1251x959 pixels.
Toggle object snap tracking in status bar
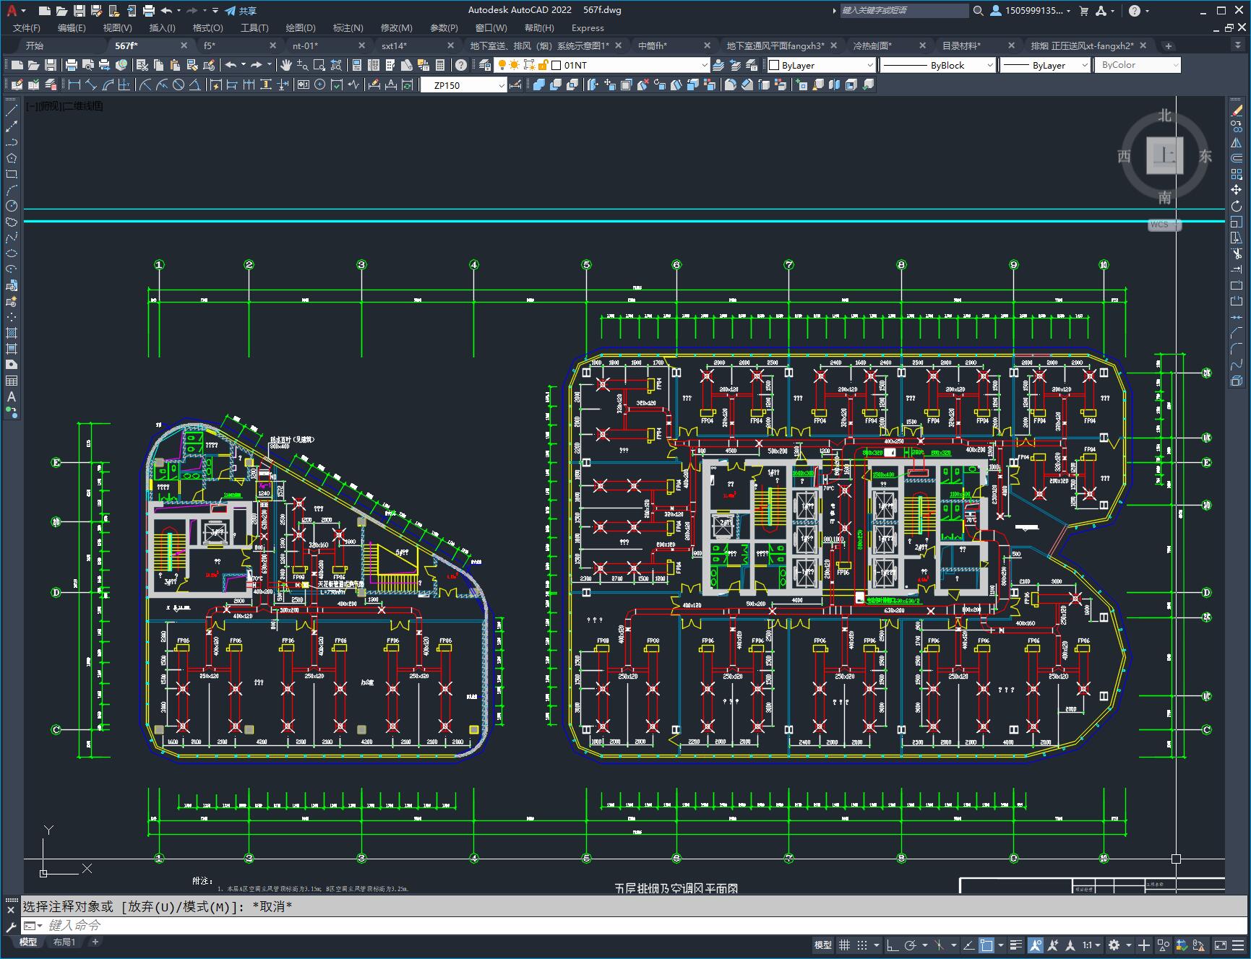pos(968,945)
